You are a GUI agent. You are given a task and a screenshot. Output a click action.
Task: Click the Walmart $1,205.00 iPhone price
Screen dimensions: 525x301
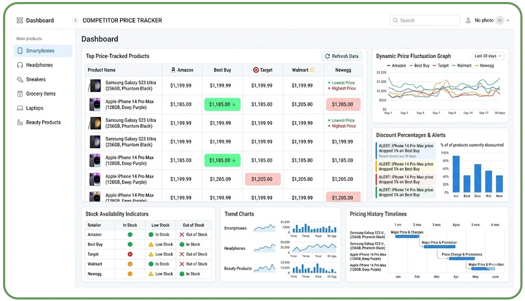coord(302,104)
